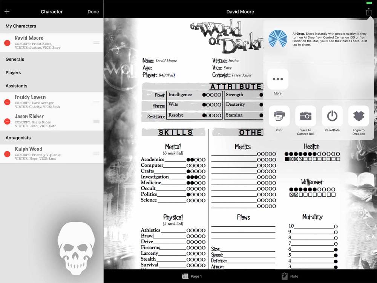Set Resolve dot rating
The image size is (377, 283).
click(x=211, y=115)
